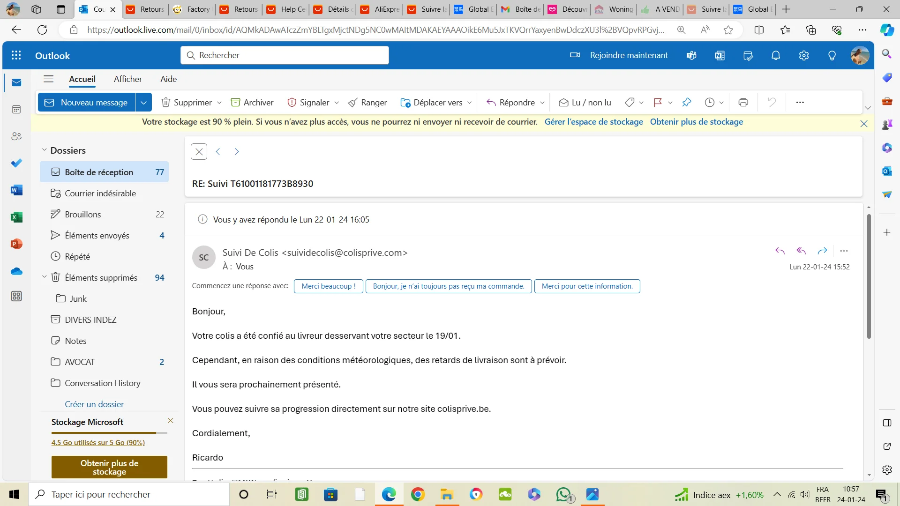900x506 pixels.
Task: Open the Aide tab
Action: [x=169, y=79]
